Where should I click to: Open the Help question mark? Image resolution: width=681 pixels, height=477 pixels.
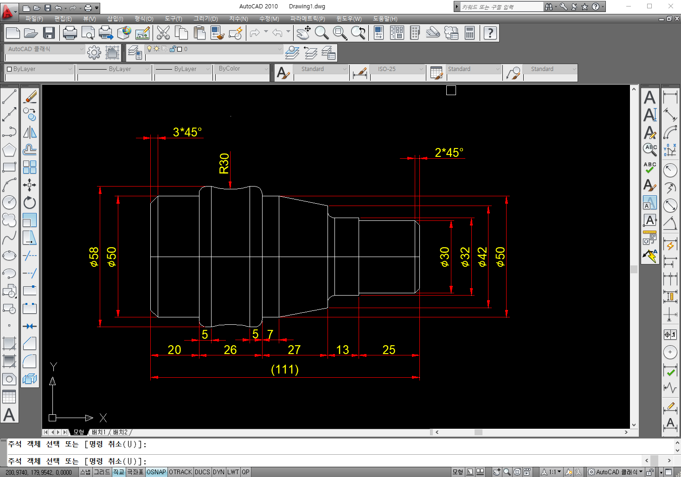[490, 33]
